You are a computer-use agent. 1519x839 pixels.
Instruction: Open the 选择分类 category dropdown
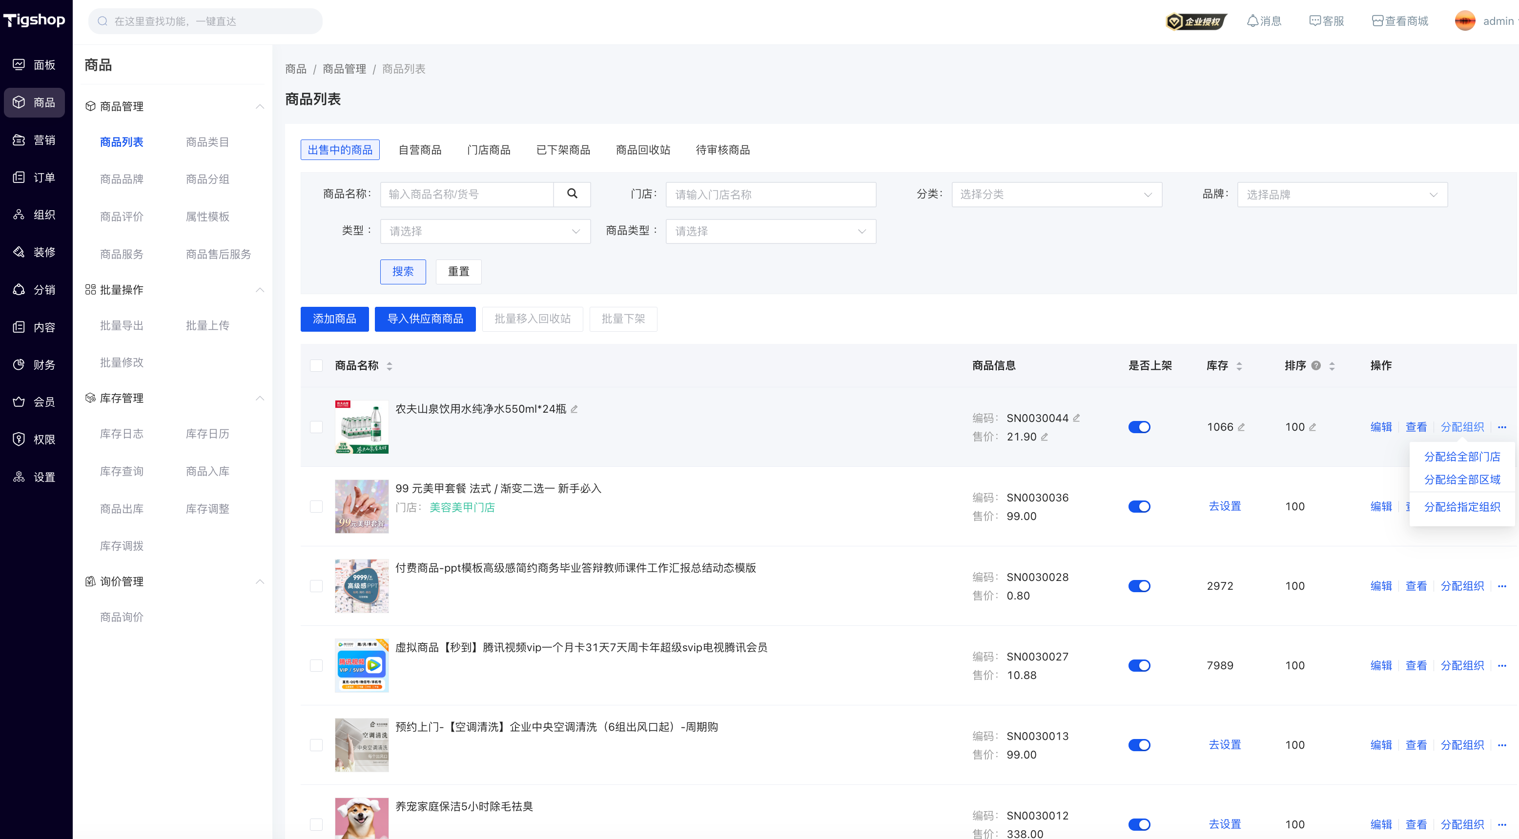[x=1056, y=195]
